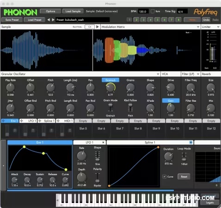Open the Empty modulator dropdown above Slot 6
Screen dimensions: 221x208
pos(101,121)
